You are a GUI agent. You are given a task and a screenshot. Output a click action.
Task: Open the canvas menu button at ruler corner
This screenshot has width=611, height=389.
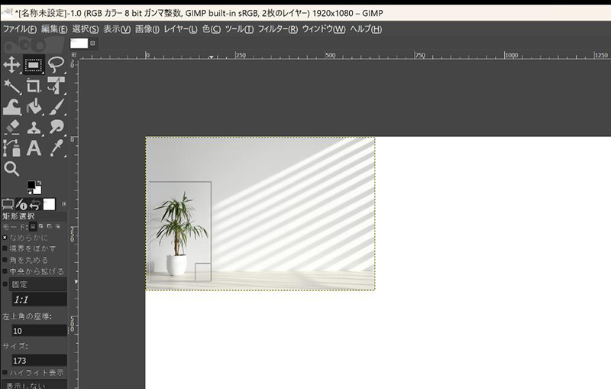coord(74,55)
